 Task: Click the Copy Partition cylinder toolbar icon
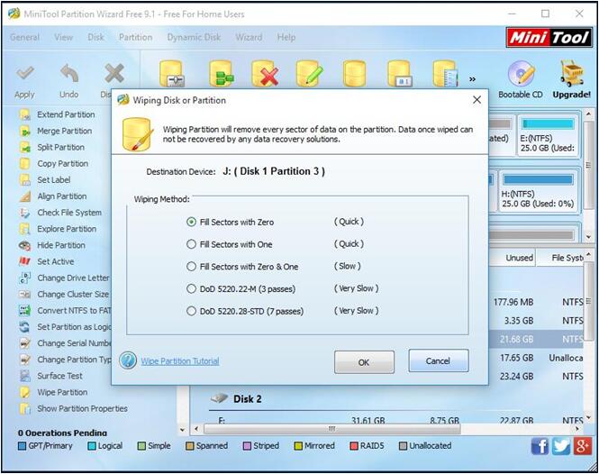[355, 73]
